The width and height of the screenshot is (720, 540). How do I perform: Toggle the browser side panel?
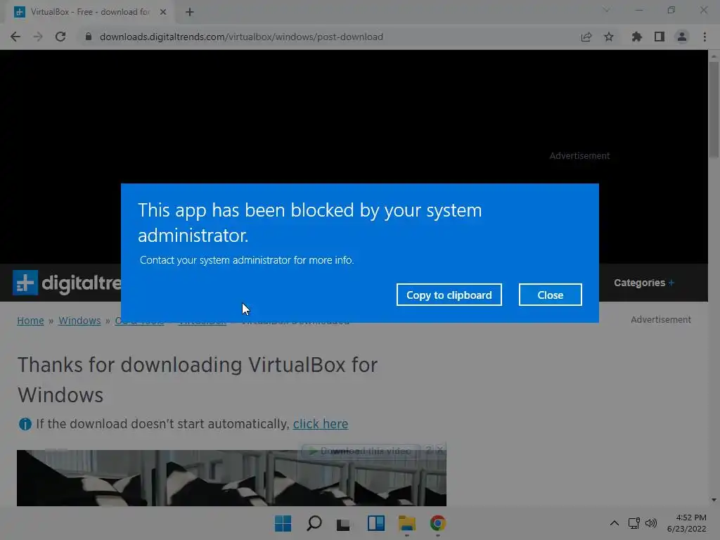click(x=660, y=37)
